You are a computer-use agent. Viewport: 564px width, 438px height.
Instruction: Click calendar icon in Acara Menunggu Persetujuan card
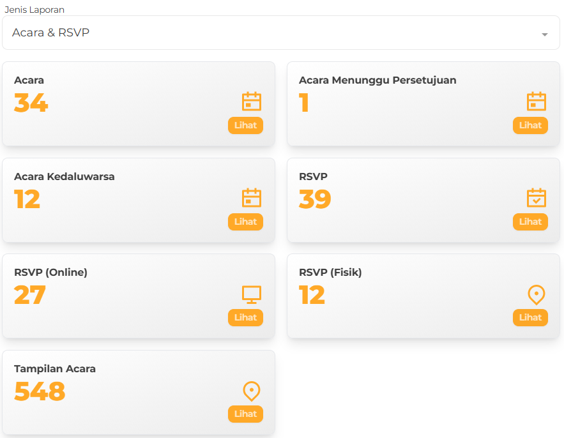[x=537, y=102]
